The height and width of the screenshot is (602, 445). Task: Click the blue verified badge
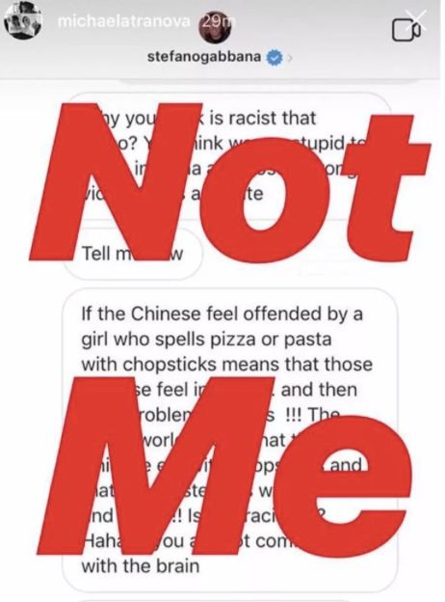click(x=275, y=58)
